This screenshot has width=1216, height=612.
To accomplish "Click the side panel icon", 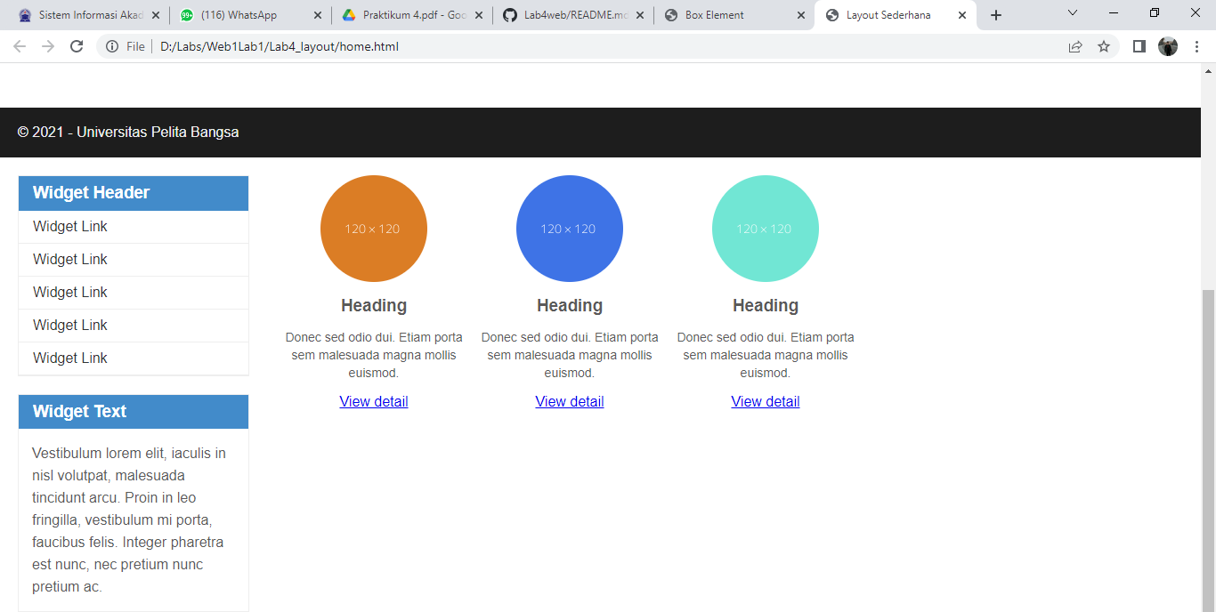I will (1138, 45).
